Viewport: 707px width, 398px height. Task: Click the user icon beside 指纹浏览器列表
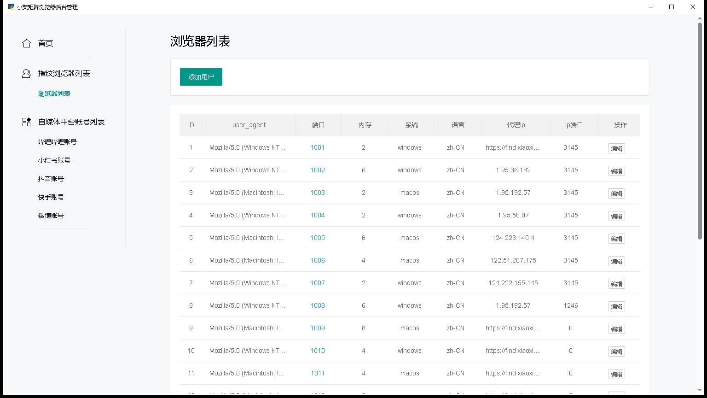(27, 73)
